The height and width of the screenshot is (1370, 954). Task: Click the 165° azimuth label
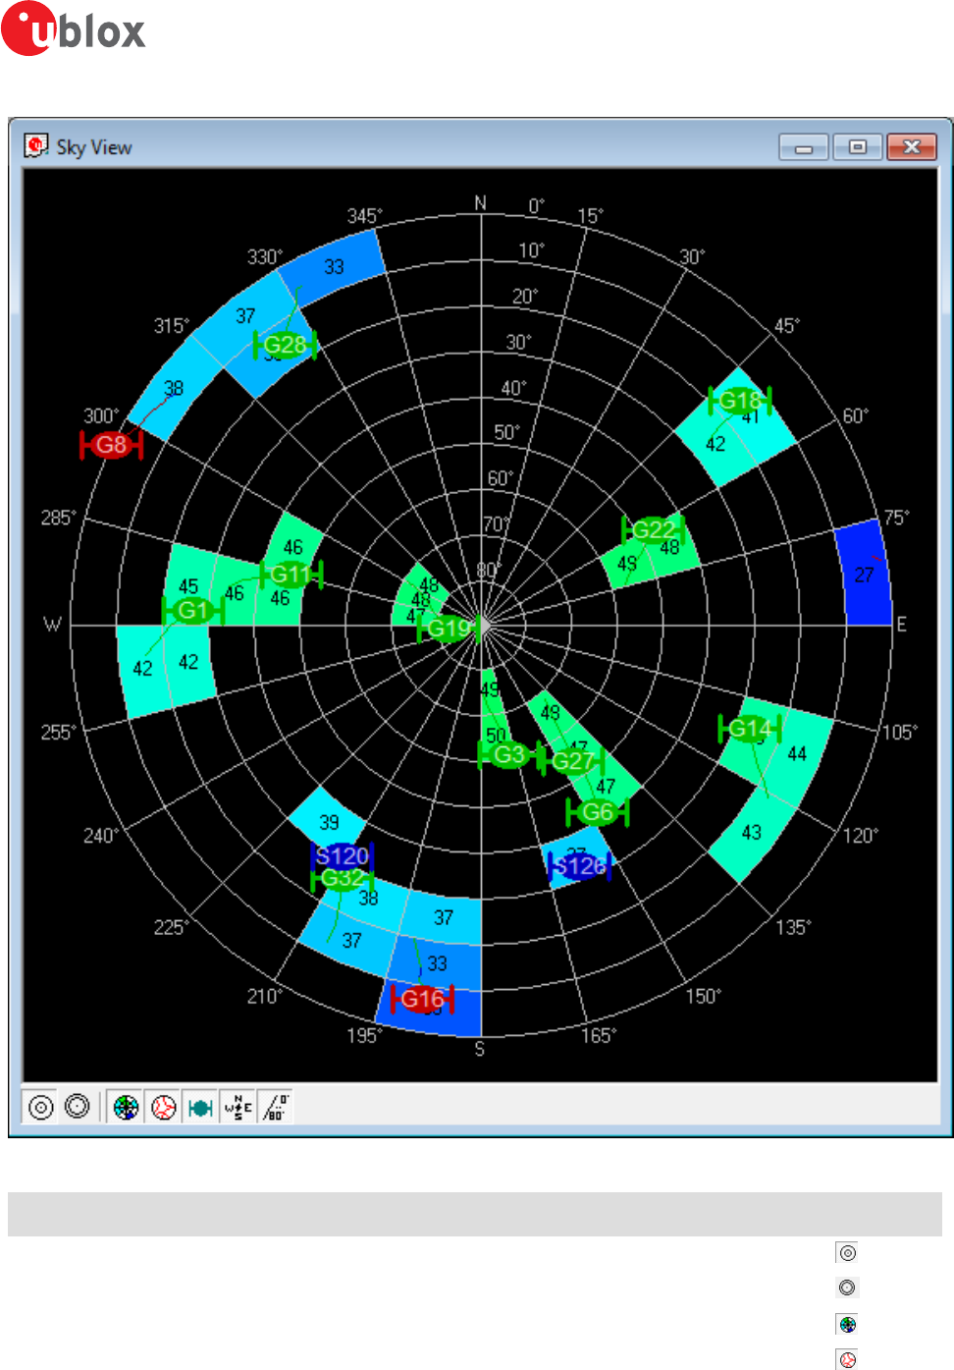598,1035
